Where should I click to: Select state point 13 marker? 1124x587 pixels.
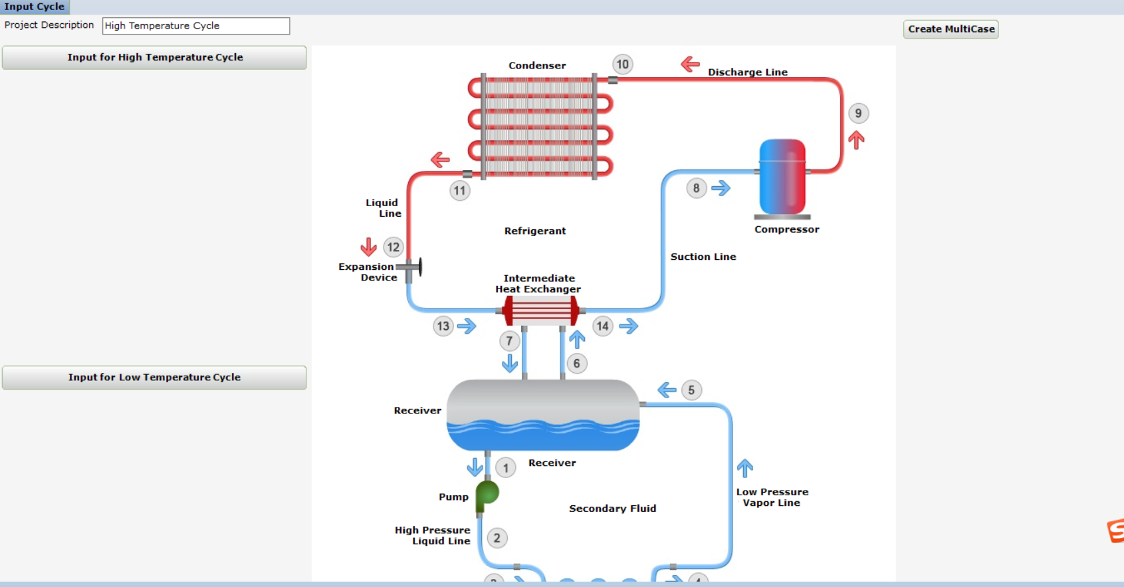click(x=443, y=326)
